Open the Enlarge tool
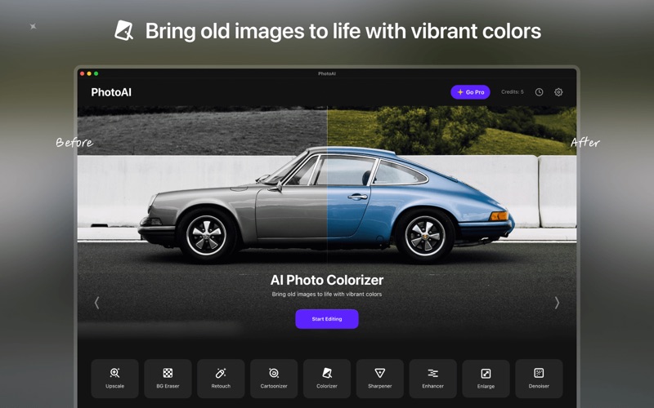The width and height of the screenshot is (654, 408). pyautogui.click(x=486, y=378)
